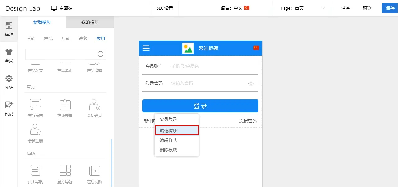The width and height of the screenshot is (398, 187).
Task: Open the 代码 code editor icon
Action: [x=9, y=109]
